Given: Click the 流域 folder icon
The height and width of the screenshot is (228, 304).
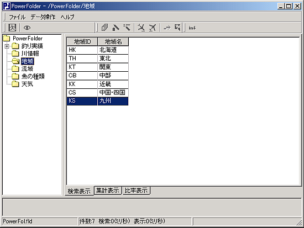Looking at the screenshot, I should (x=15, y=69).
